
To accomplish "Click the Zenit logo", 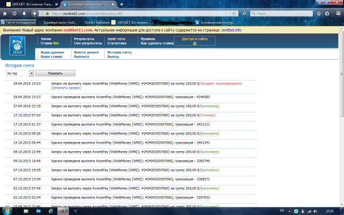I will point(17,46).
